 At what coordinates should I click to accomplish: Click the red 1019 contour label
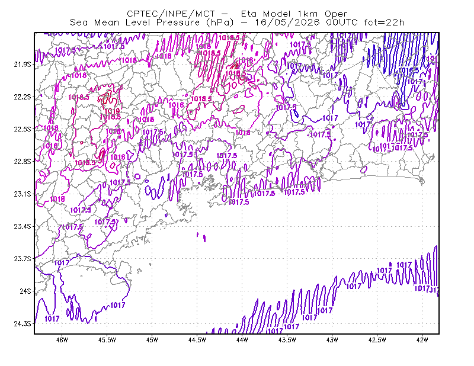[x=112, y=111]
